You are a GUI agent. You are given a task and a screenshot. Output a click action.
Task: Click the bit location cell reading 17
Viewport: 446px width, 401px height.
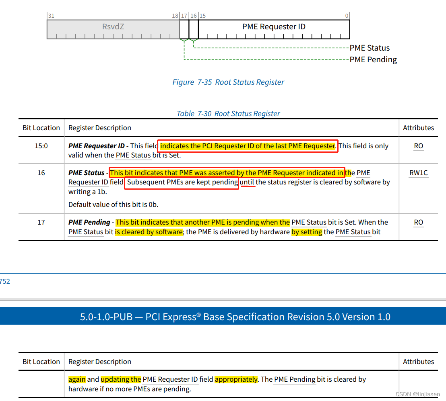41,222
